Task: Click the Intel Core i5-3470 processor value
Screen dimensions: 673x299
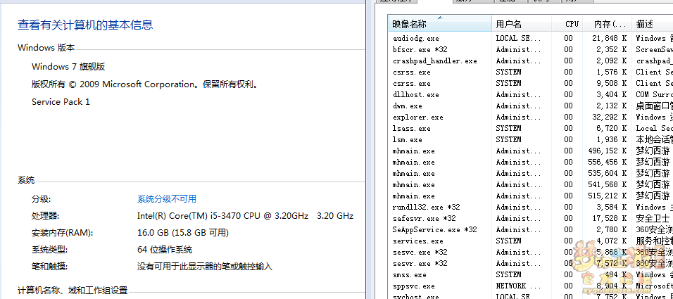Action: click(x=245, y=216)
